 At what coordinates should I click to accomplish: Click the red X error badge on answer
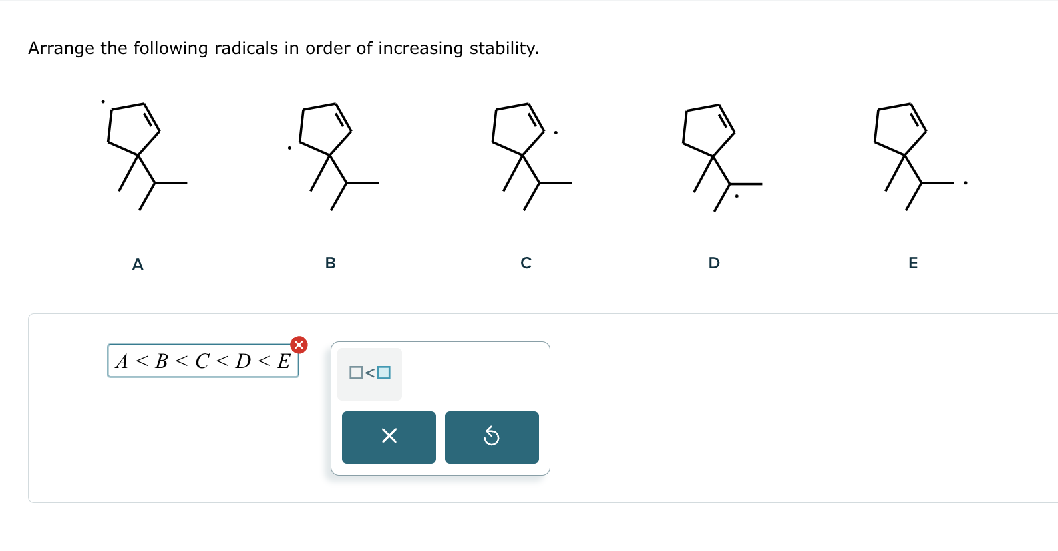tap(299, 345)
